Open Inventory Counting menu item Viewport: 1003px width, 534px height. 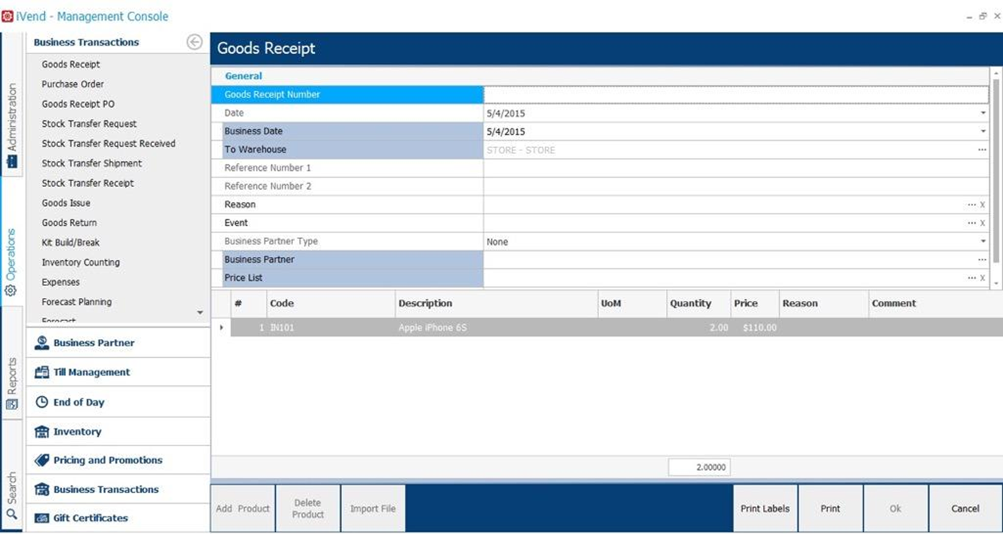pos(81,263)
